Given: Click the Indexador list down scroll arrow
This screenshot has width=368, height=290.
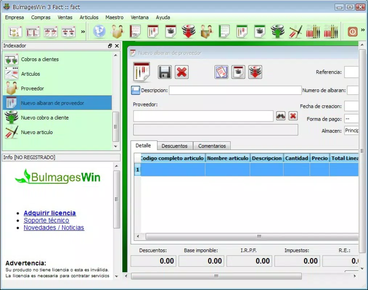Looking at the screenshot, I should [115, 146].
